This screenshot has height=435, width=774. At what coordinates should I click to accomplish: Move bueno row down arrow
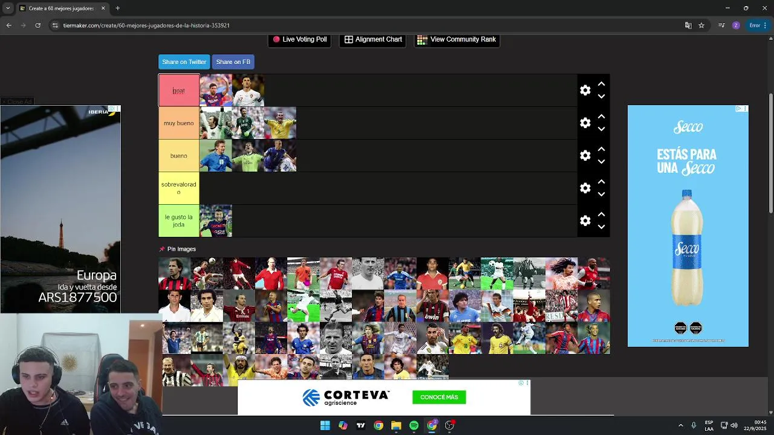pyautogui.click(x=601, y=161)
